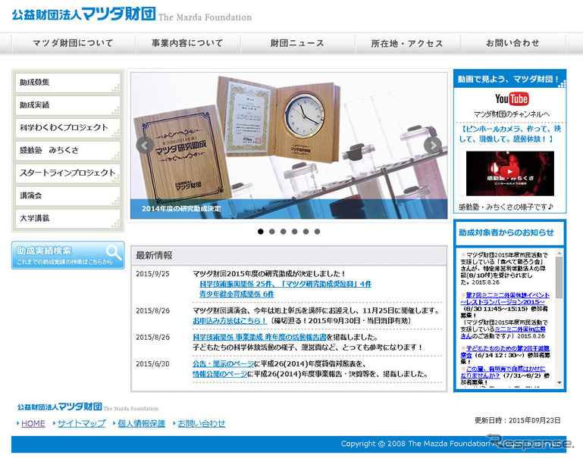This screenshot has height=458, width=583.
Task: Open この夏、有明海で自然はかせに link
Action: click(503, 372)
